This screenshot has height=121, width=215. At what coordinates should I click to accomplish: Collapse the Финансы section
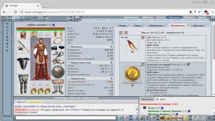69,47
